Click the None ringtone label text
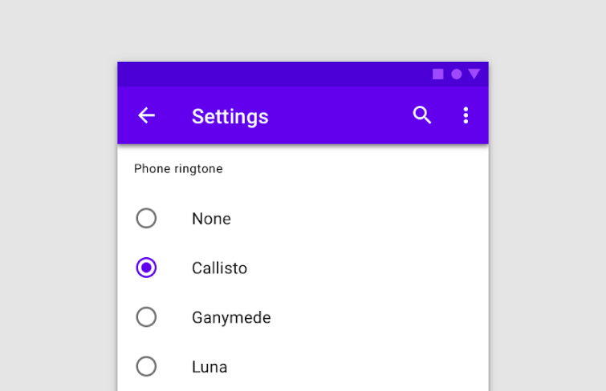The height and width of the screenshot is (391, 606). (x=211, y=219)
